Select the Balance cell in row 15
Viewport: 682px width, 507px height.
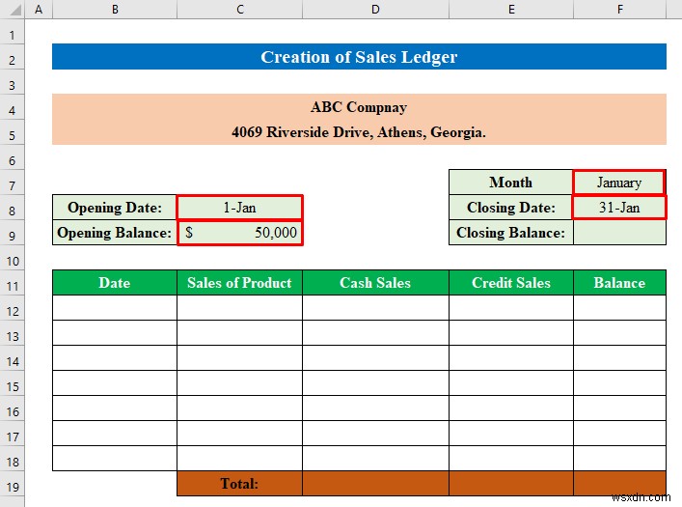pos(619,382)
